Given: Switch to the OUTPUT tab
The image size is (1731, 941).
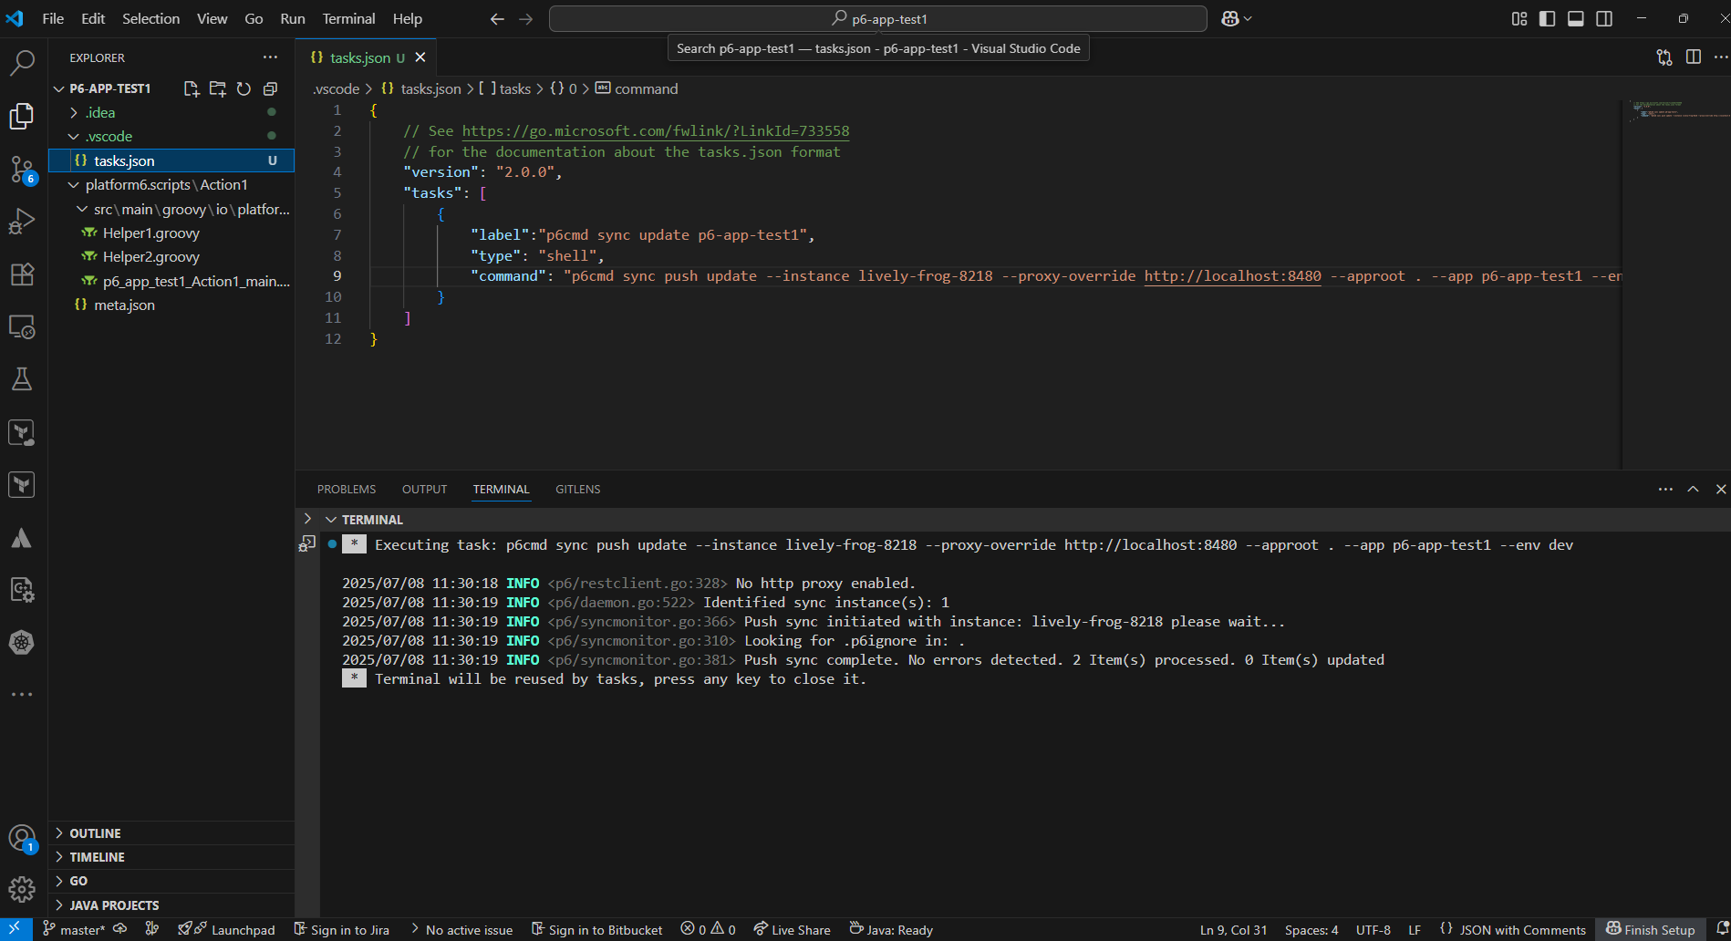Looking at the screenshot, I should (x=423, y=489).
